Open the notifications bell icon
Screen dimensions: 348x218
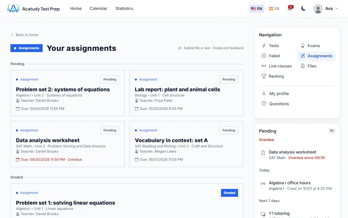click(x=289, y=8)
